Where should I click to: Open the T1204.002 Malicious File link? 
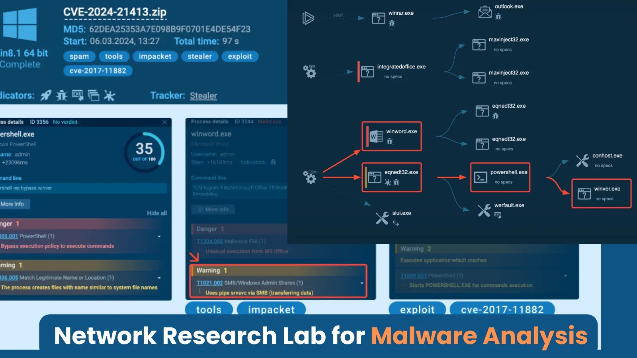pos(209,241)
